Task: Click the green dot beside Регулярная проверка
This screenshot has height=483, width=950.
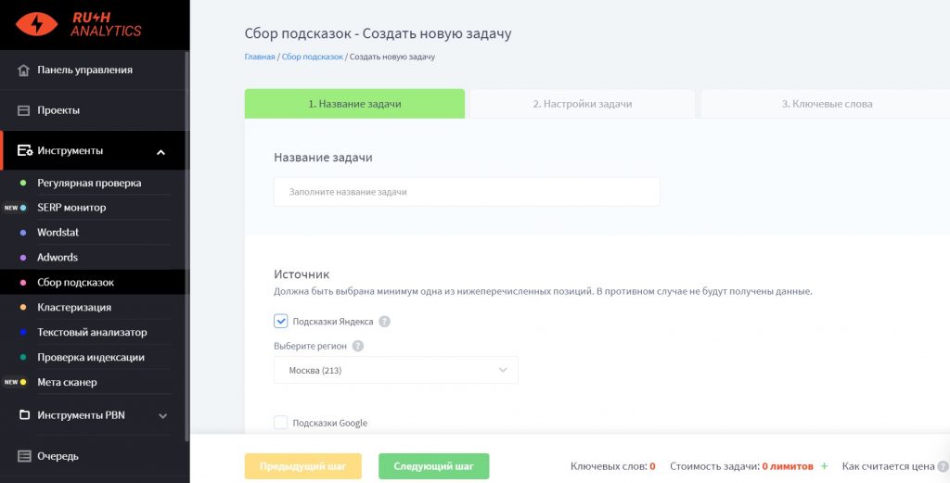Action: (23, 183)
